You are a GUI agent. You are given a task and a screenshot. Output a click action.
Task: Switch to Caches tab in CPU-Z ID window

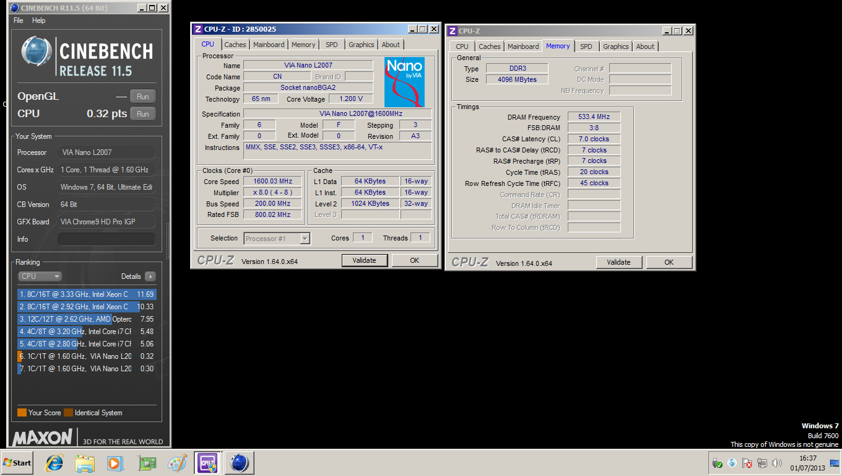pyautogui.click(x=235, y=45)
